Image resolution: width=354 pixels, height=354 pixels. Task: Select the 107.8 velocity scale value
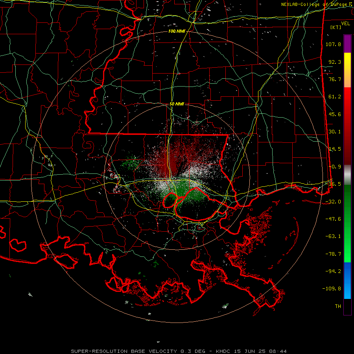(x=333, y=44)
